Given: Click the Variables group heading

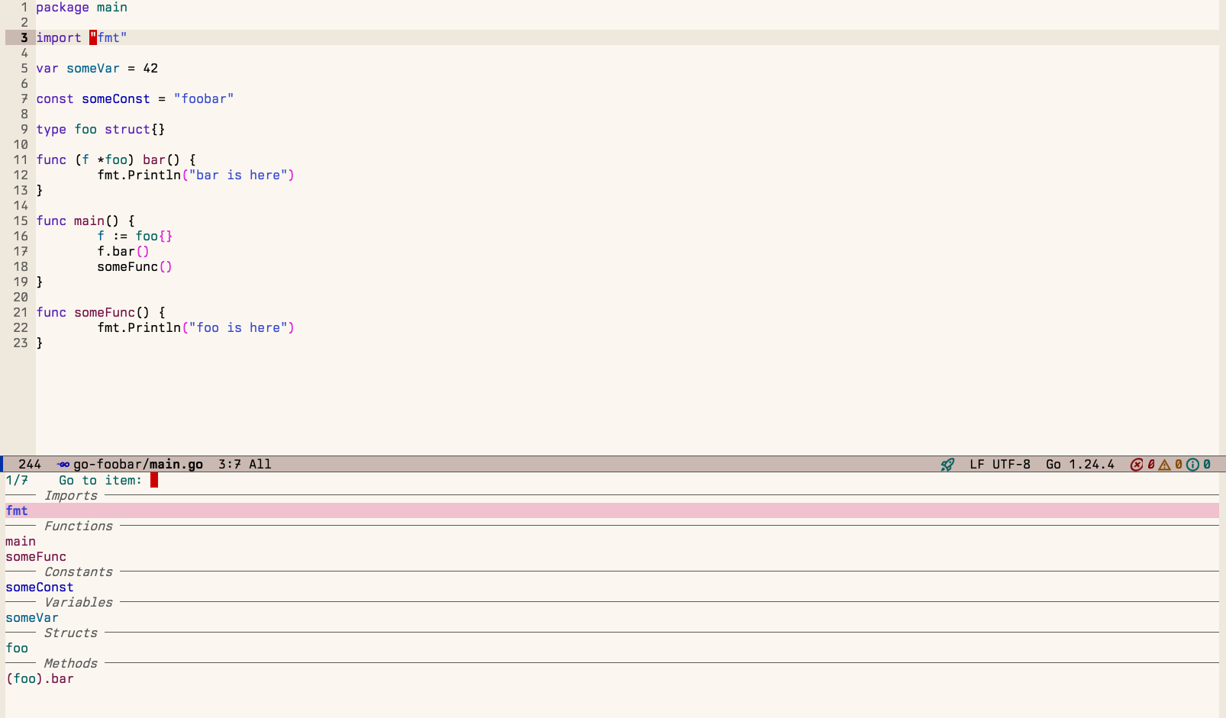Looking at the screenshot, I should 79,602.
